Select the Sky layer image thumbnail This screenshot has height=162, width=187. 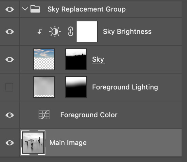coord(44,59)
